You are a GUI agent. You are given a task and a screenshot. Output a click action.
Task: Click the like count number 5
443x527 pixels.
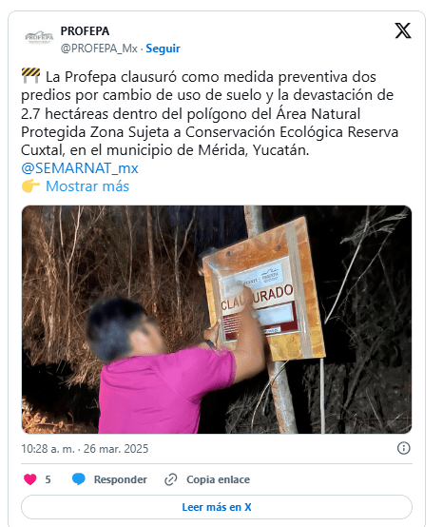(x=48, y=479)
